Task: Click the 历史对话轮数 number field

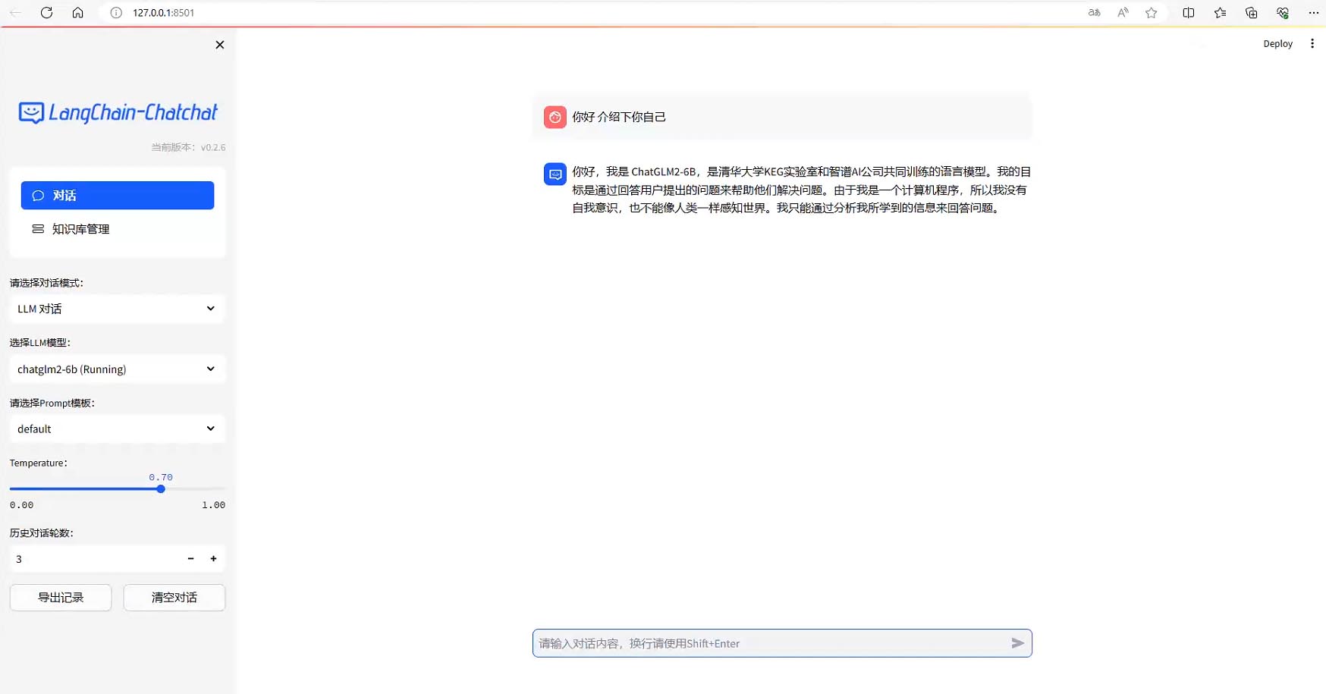Action: pos(95,559)
